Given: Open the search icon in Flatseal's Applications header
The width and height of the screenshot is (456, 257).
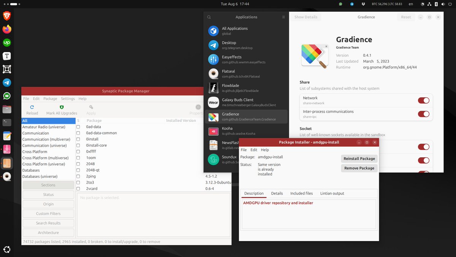Looking at the screenshot, I should (x=209, y=17).
